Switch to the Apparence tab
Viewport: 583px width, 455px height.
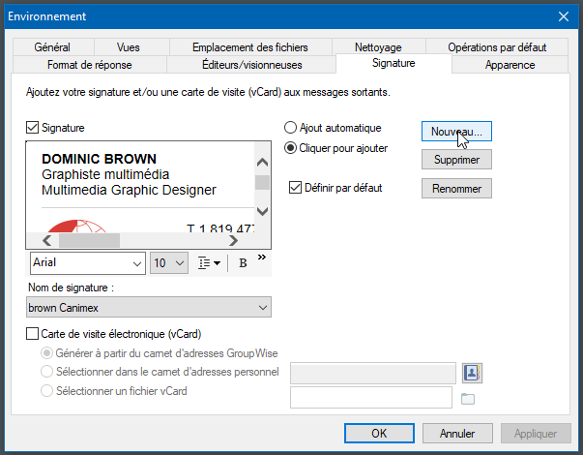tap(510, 65)
